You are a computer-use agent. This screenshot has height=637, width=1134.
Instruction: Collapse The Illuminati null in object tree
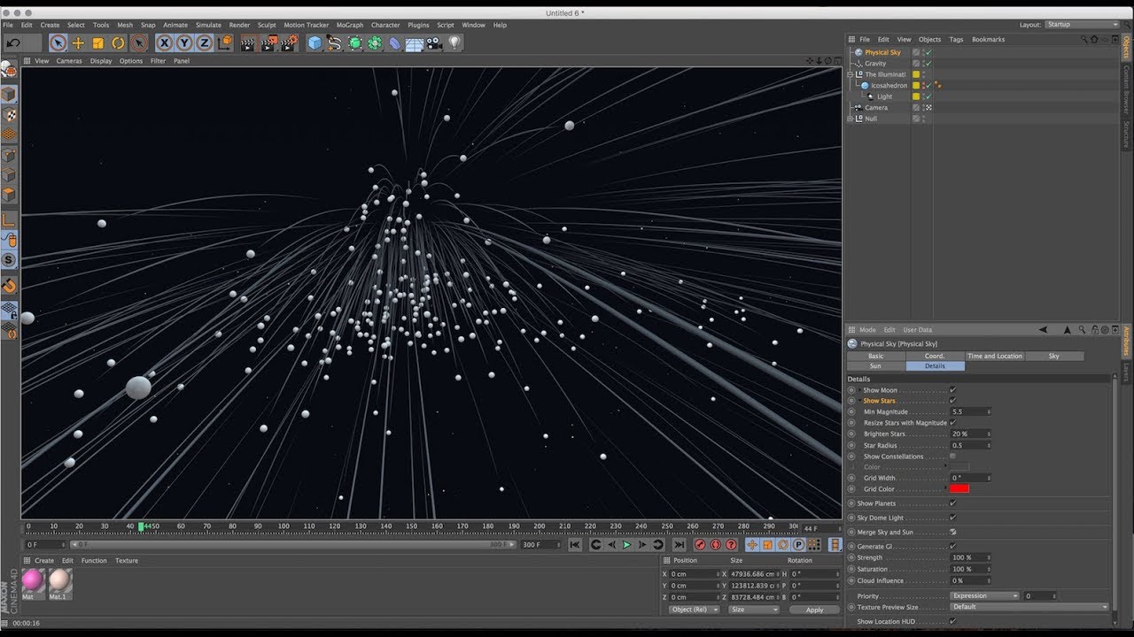[851, 74]
